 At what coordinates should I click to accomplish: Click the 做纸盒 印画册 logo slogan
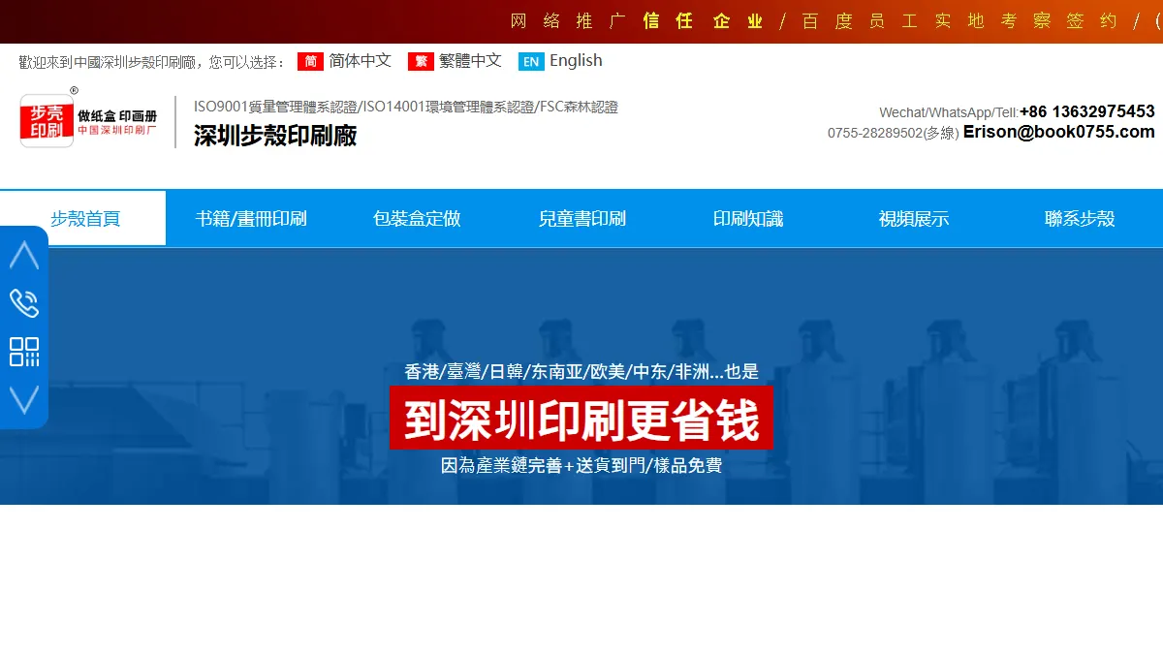tap(117, 114)
